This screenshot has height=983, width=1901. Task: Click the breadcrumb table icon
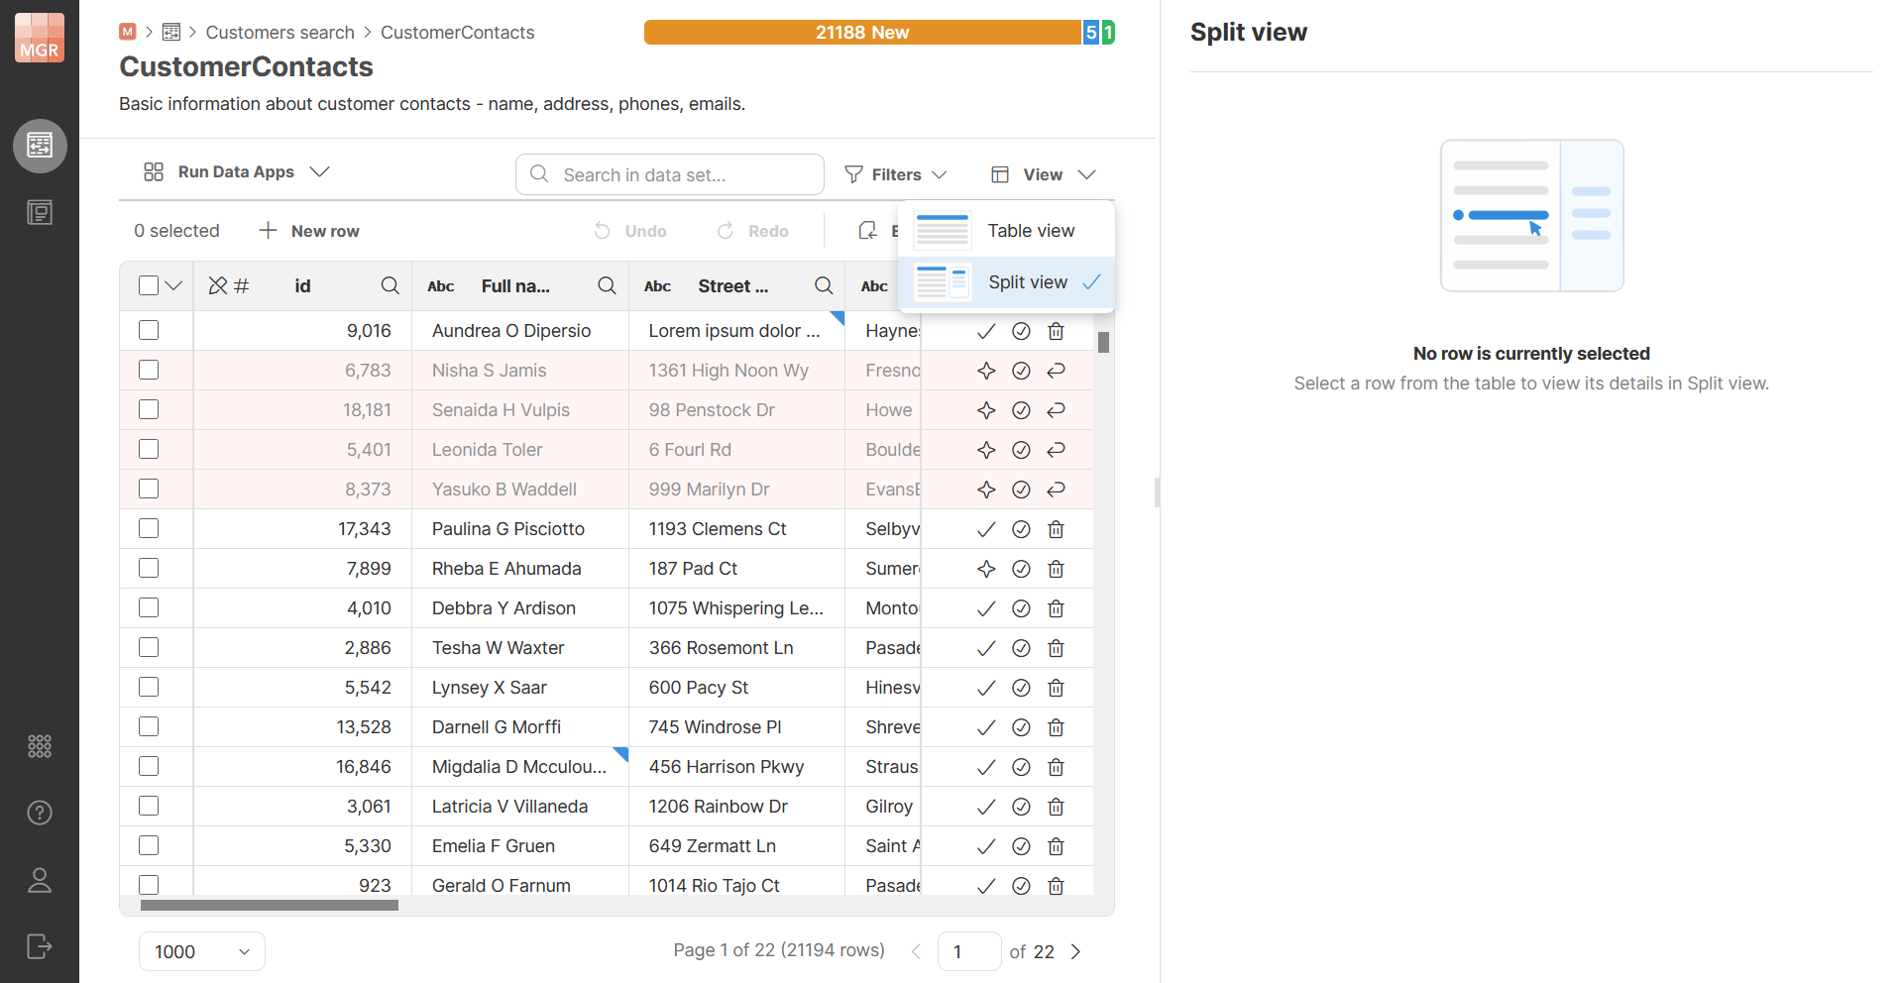[x=171, y=32]
